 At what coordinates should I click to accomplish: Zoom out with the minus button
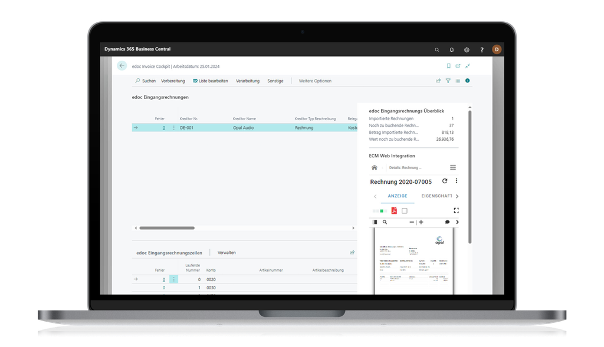(x=411, y=222)
